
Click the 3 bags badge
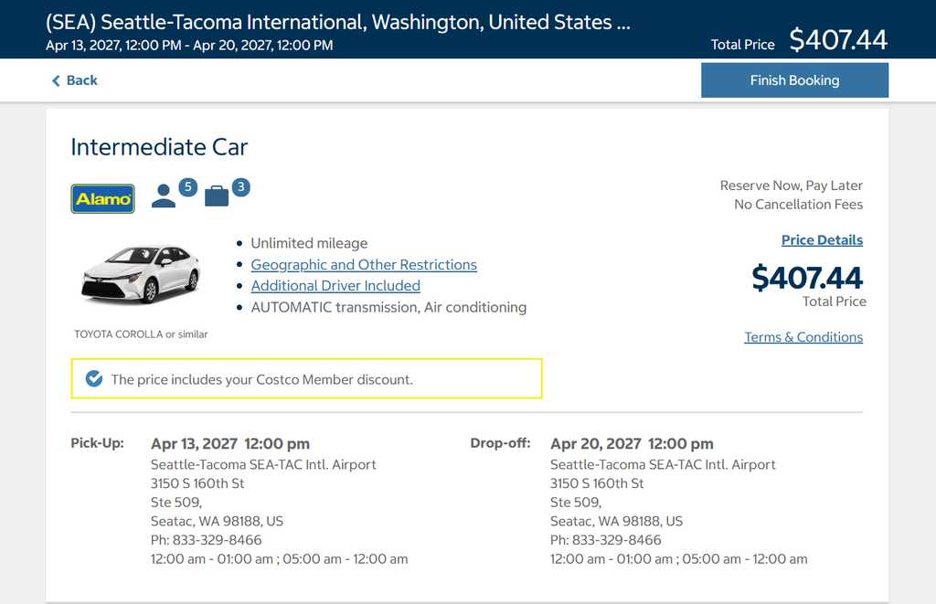tap(240, 186)
